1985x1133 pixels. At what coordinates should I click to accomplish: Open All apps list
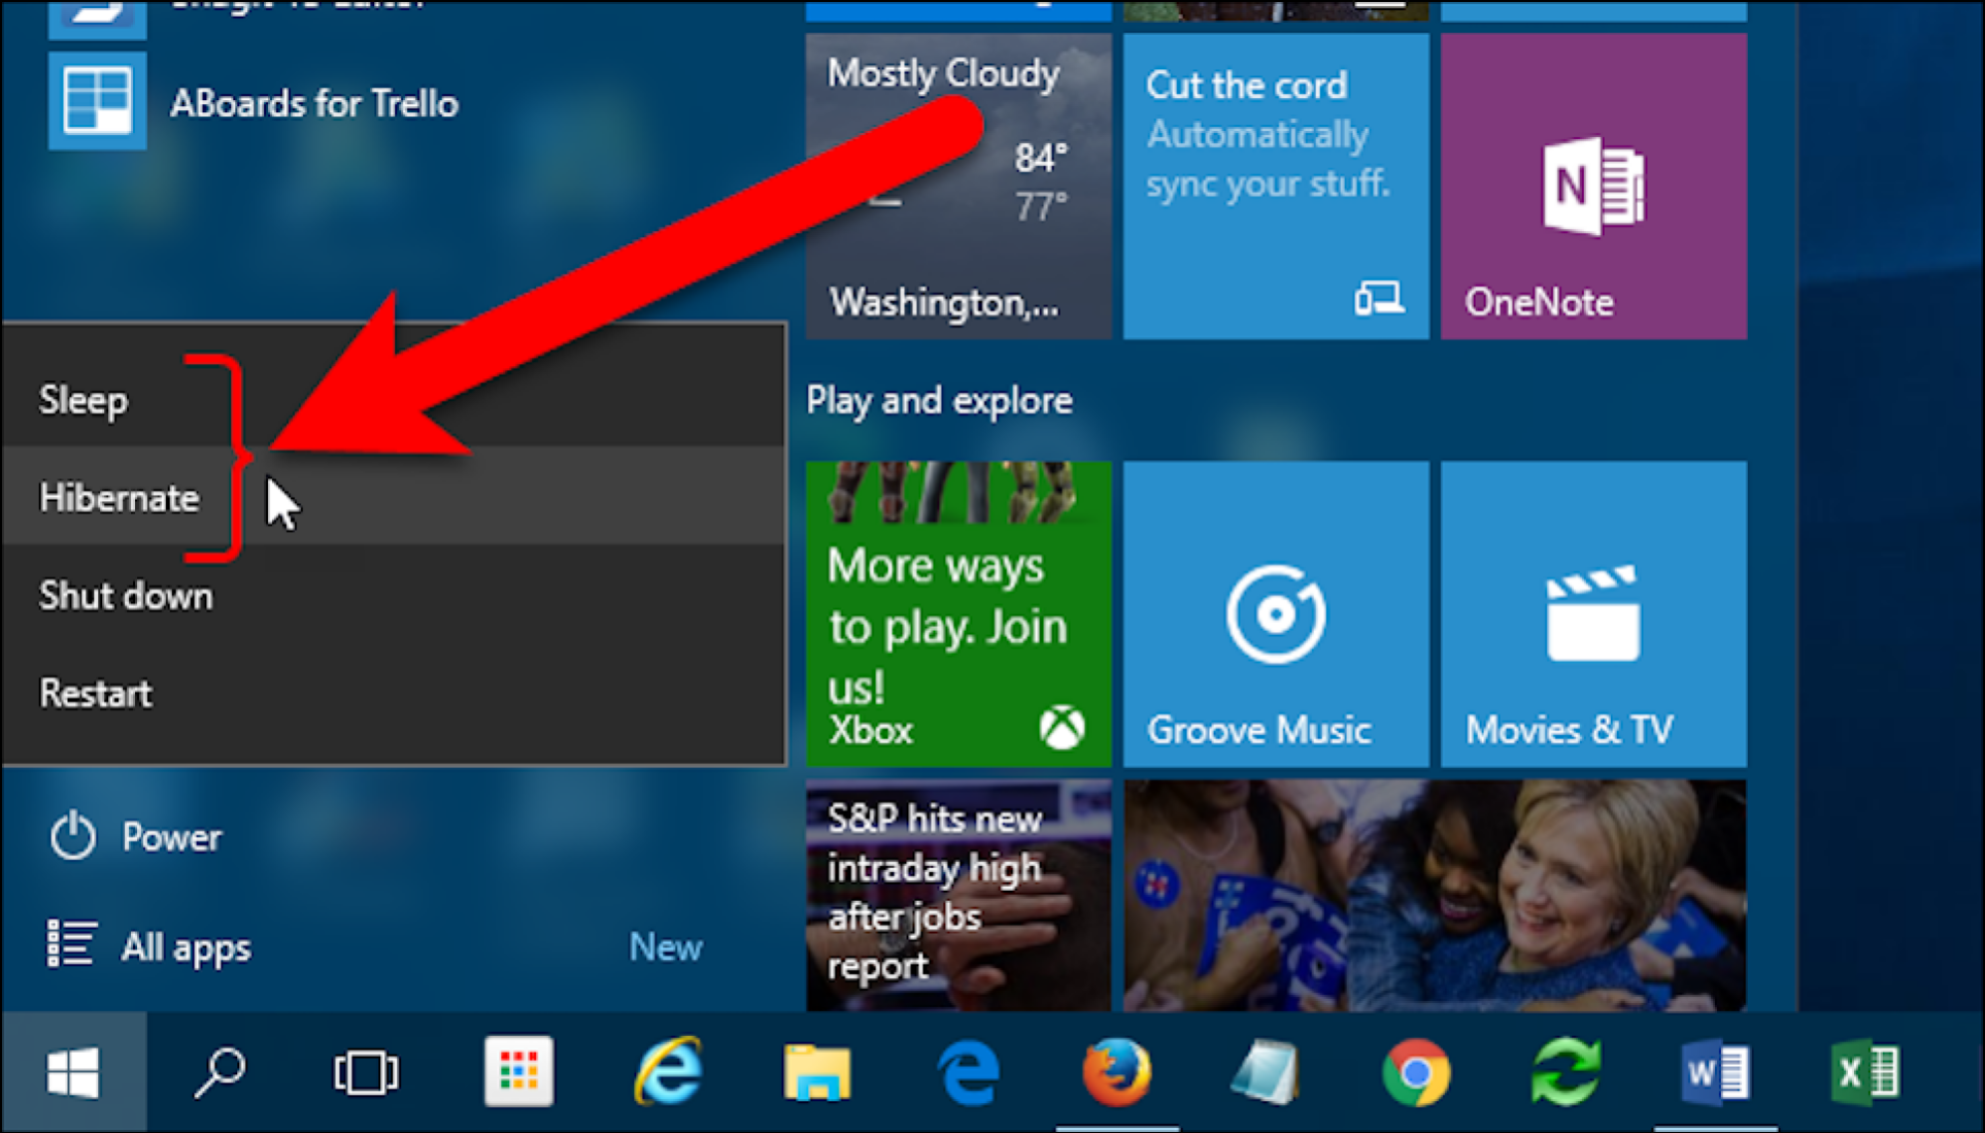(150, 945)
